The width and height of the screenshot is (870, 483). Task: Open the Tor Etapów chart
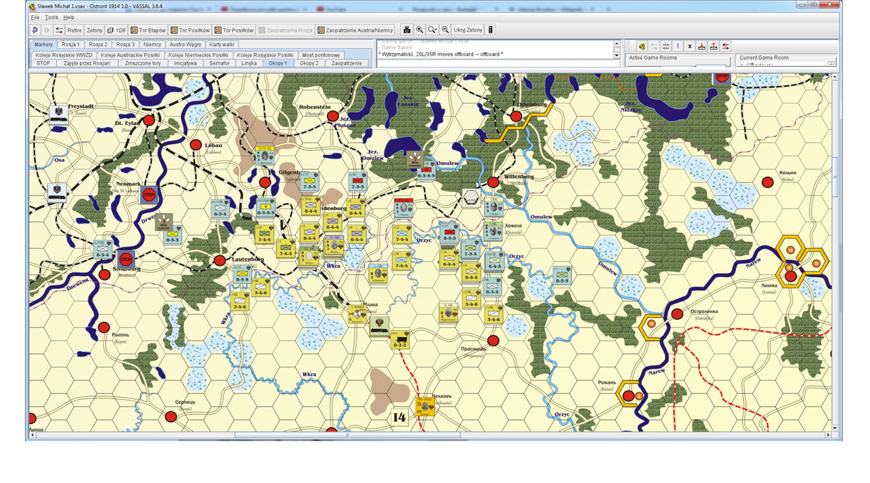(148, 30)
